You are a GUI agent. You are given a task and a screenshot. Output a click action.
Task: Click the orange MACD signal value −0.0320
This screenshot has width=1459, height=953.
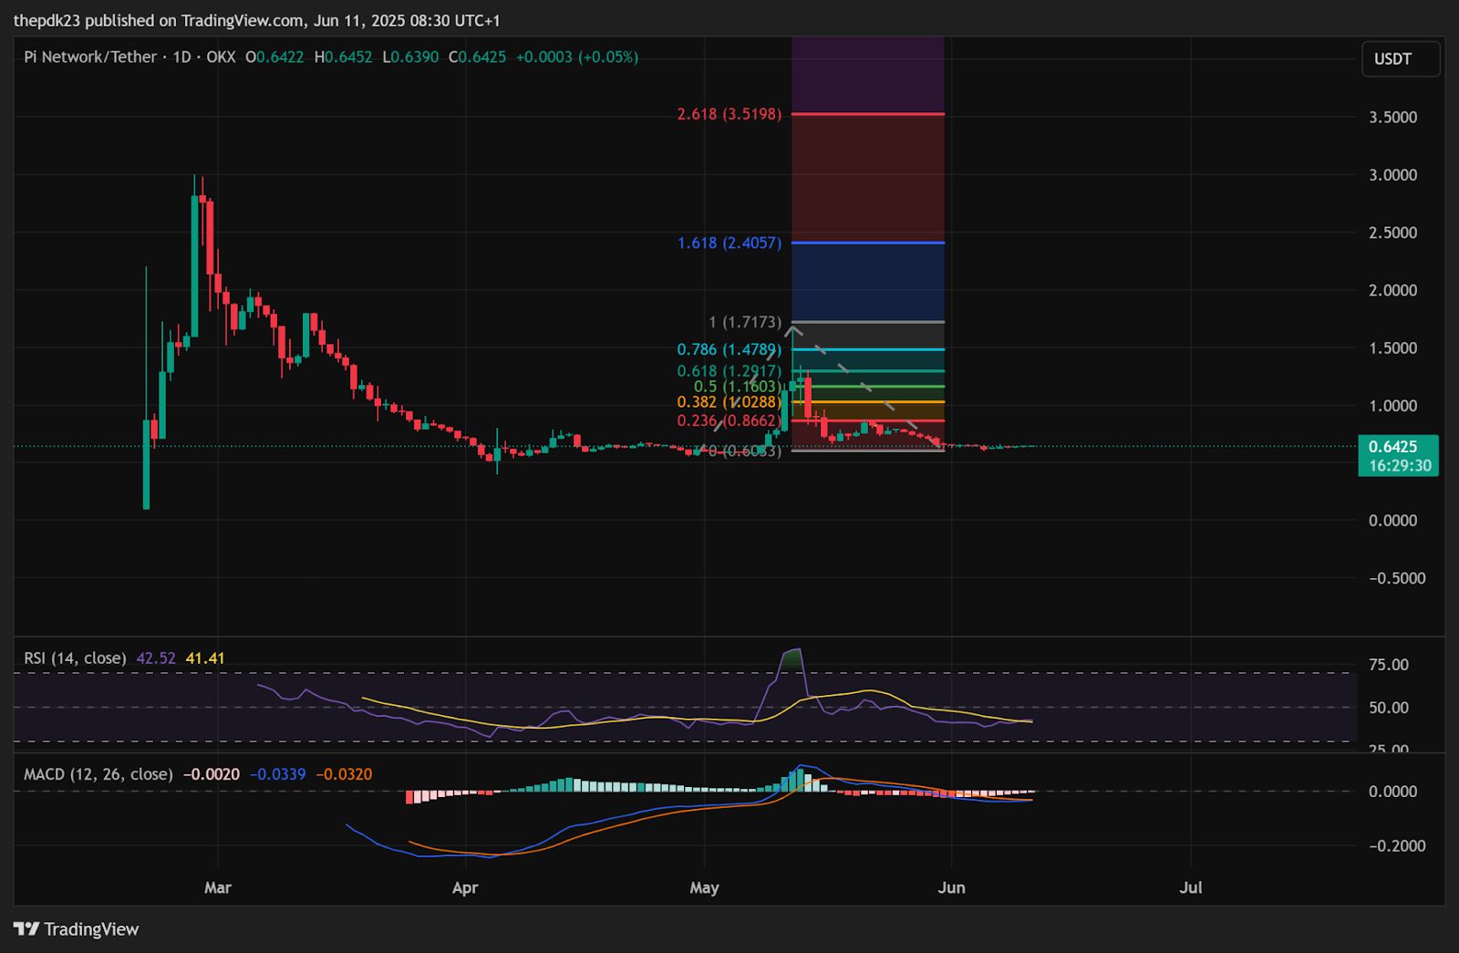[x=344, y=774]
